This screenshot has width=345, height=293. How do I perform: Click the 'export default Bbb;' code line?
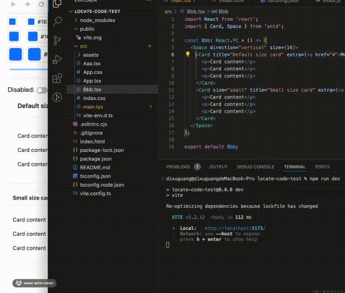211,146
